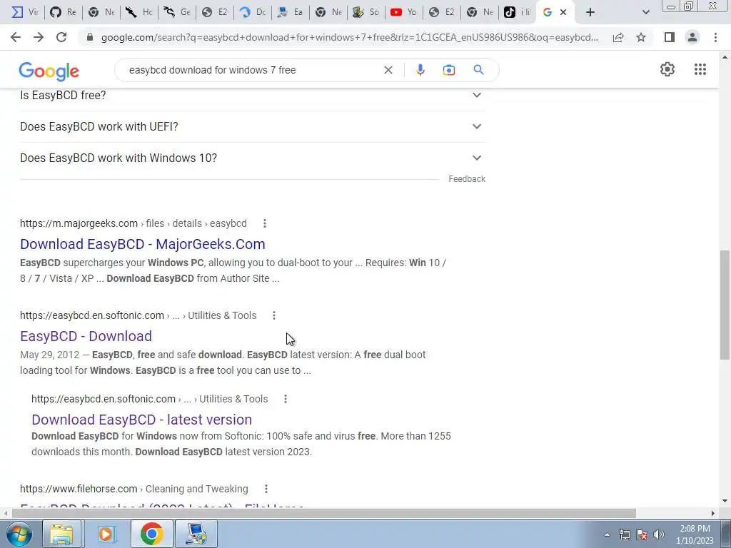Click Chrome icon in taskbar
This screenshot has width=731, height=548.
(x=151, y=534)
